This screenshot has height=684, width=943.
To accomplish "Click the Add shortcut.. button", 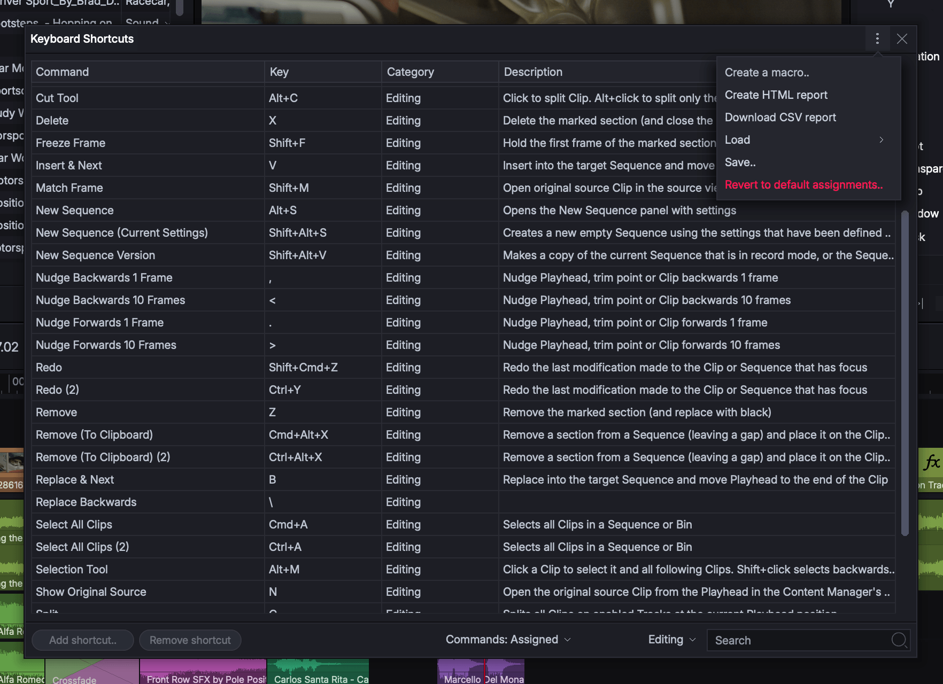I will click(83, 640).
